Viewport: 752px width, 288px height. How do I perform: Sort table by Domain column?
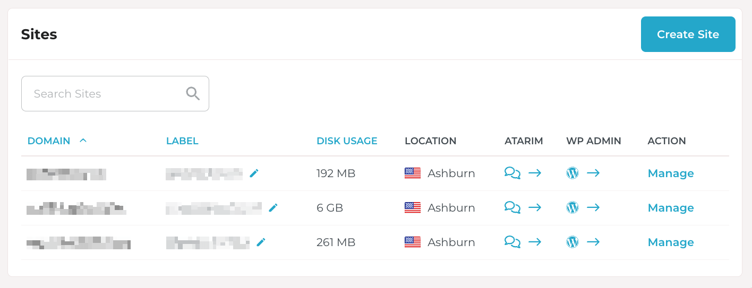(x=49, y=141)
